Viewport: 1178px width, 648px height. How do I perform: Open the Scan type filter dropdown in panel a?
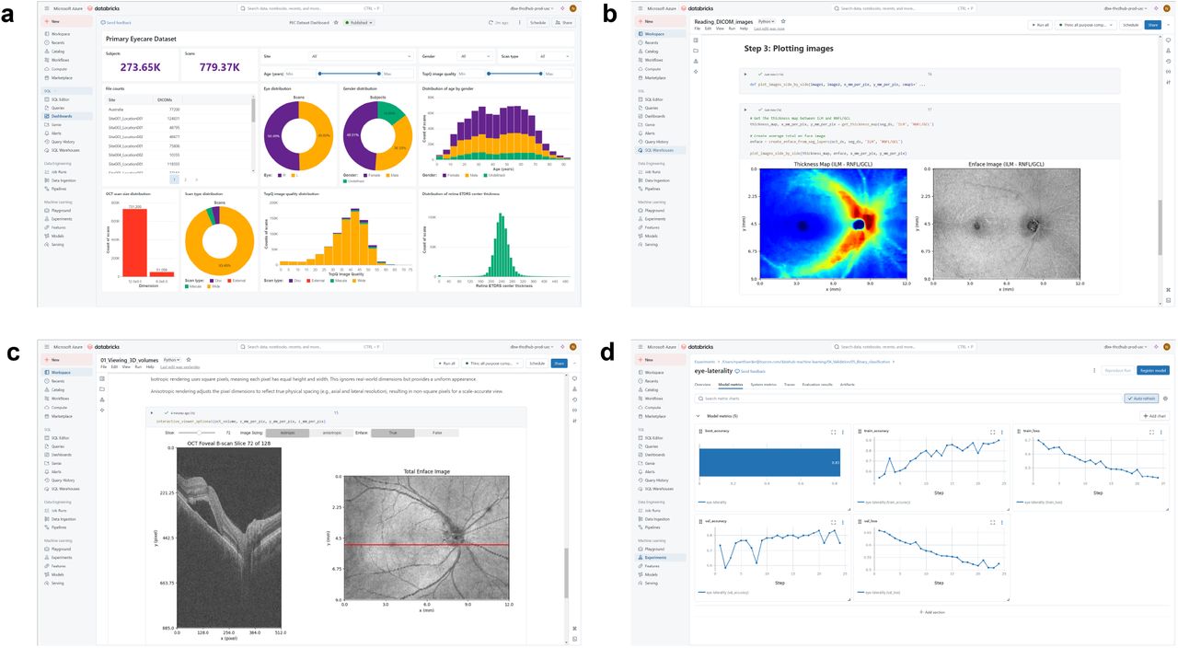point(555,56)
